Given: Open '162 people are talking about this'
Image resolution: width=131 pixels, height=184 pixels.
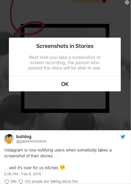Looking at the screenshot, I should tap(51, 181).
